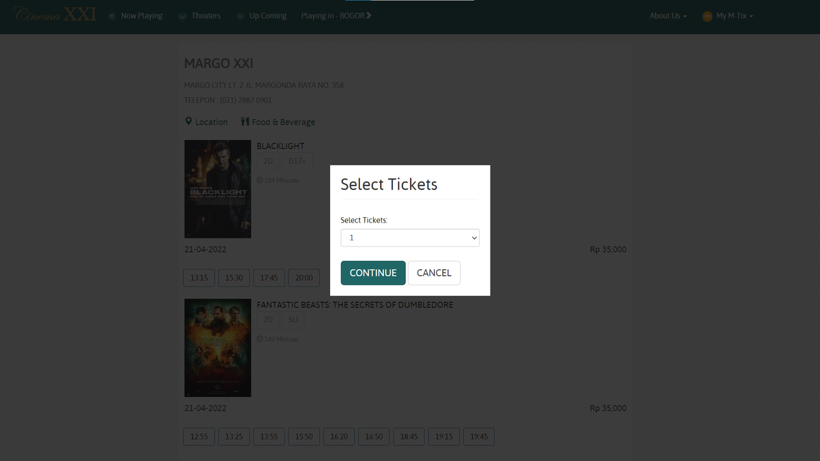Select the 12:55 Fantastic Beasts showtime
Image resolution: width=820 pixels, height=461 pixels.
pyautogui.click(x=199, y=436)
